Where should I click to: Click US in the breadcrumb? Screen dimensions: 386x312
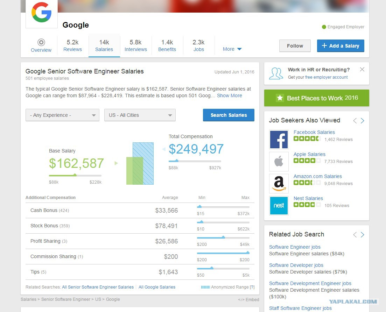click(x=98, y=299)
